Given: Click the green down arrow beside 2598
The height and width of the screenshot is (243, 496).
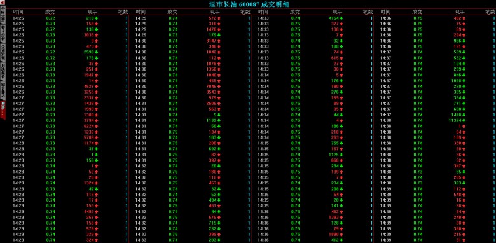Looking at the screenshot, I should pyautogui.click(x=96, y=52).
